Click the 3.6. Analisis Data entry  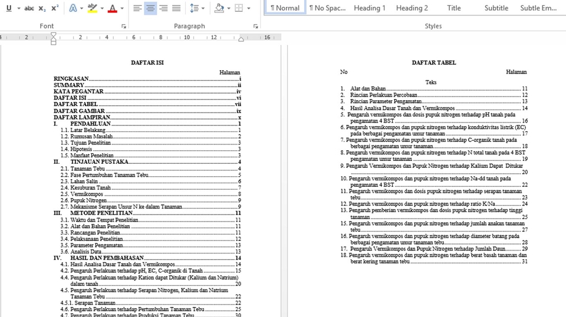point(150,252)
